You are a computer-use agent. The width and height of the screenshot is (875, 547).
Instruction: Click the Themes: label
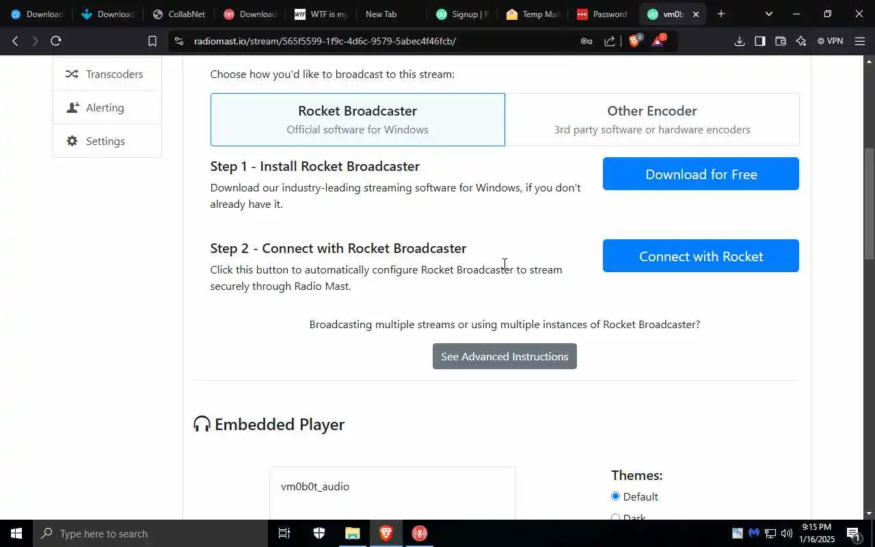637,475
